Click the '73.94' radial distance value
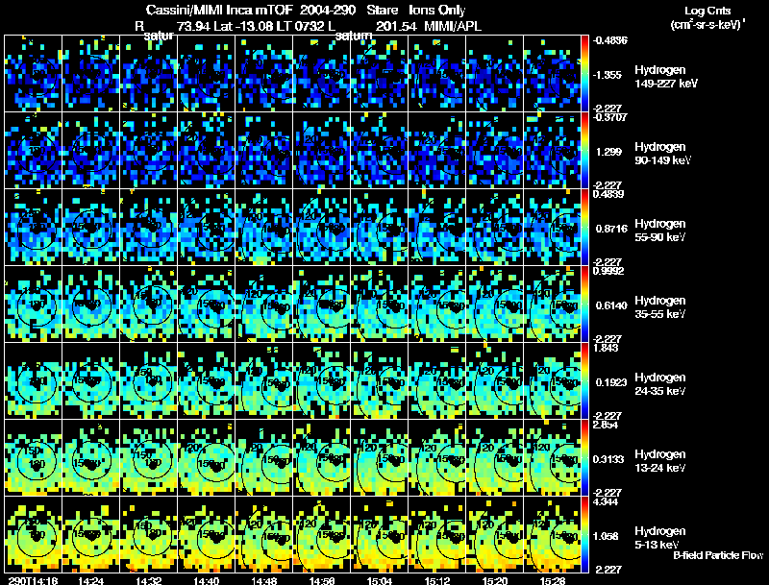769x585 pixels. [x=194, y=26]
